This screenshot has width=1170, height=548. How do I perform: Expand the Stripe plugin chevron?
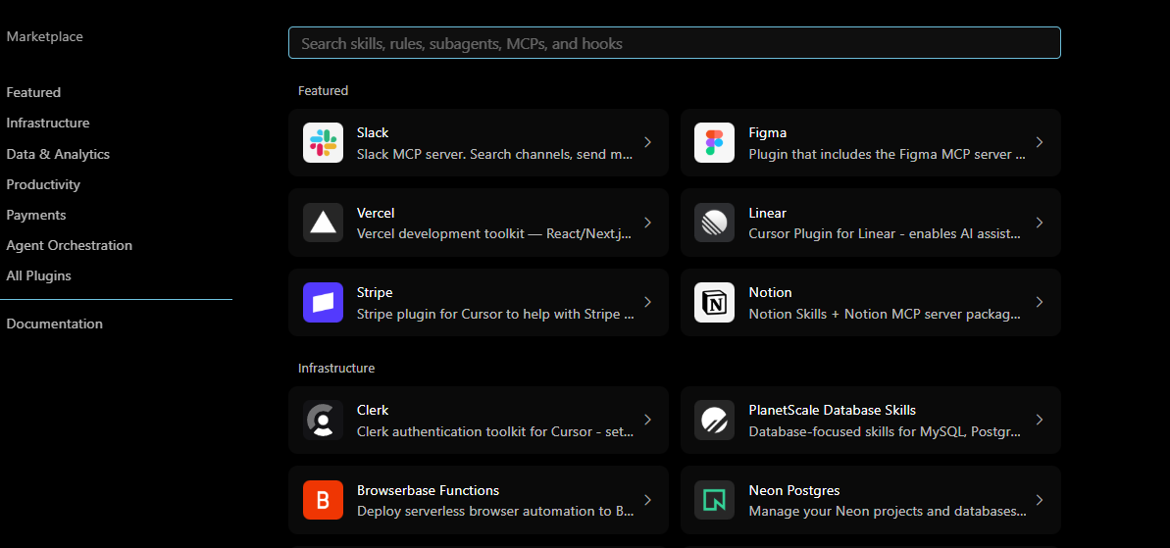[647, 302]
